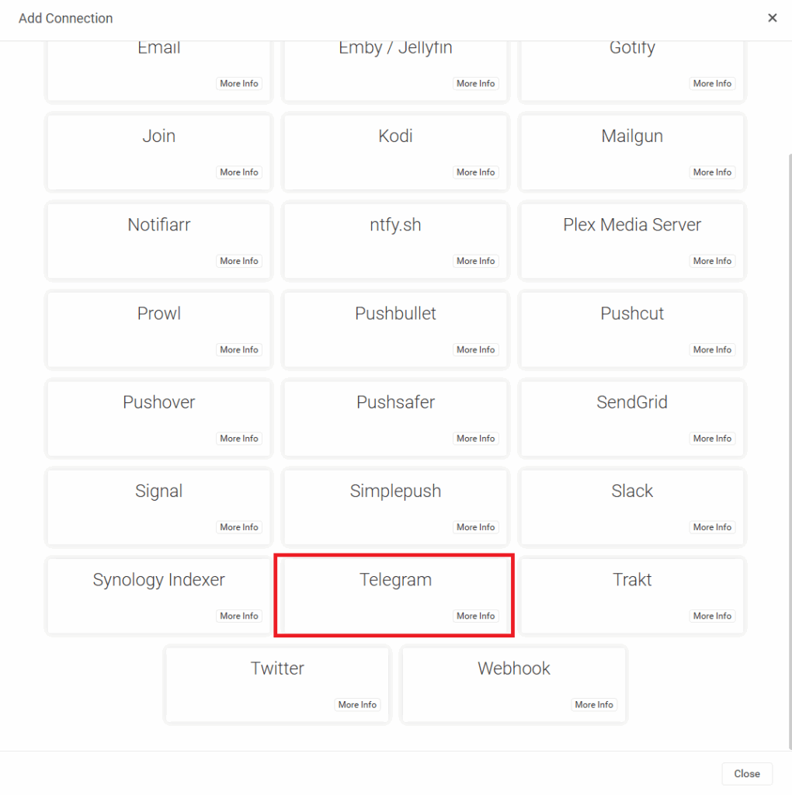Open More Info for SendGrid
The image size is (792, 795).
coord(712,438)
